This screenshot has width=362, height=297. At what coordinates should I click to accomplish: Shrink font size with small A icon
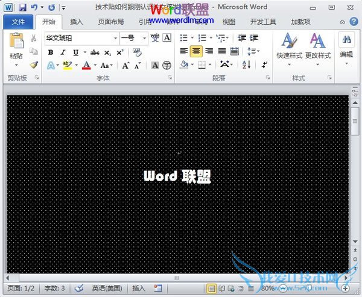tap(138, 66)
